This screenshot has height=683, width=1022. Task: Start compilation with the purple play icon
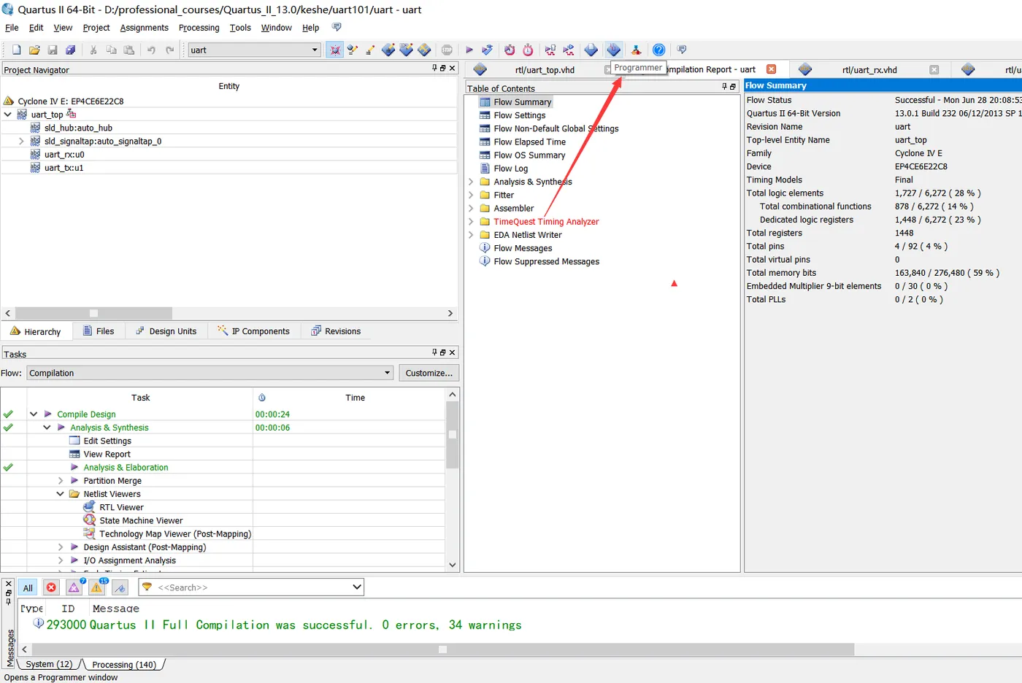pos(469,50)
